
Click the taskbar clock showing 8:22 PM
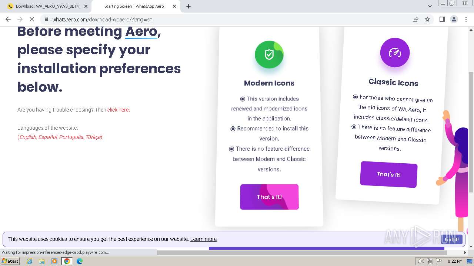point(455,261)
